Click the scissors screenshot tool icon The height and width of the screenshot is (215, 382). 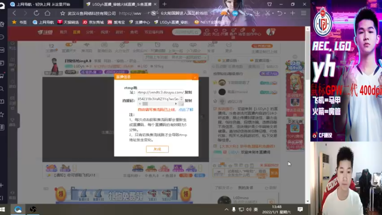[267, 13]
